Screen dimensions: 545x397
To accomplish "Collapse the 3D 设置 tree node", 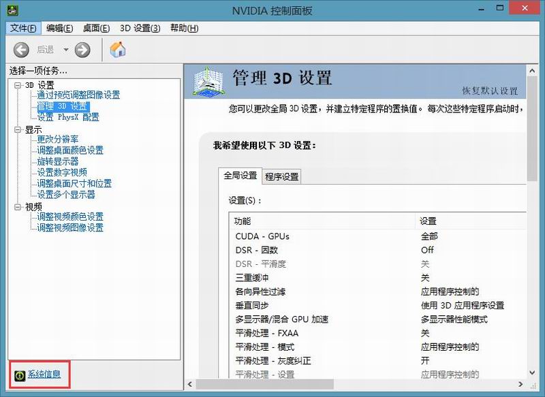I will click(x=18, y=84).
